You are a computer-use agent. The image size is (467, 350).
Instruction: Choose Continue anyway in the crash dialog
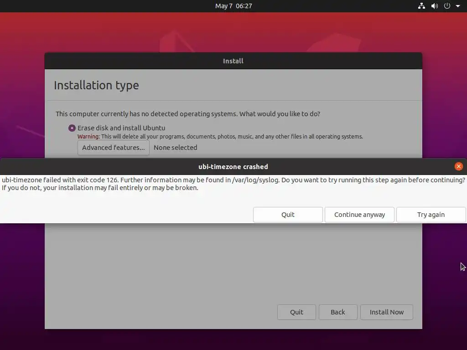(x=359, y=215)
